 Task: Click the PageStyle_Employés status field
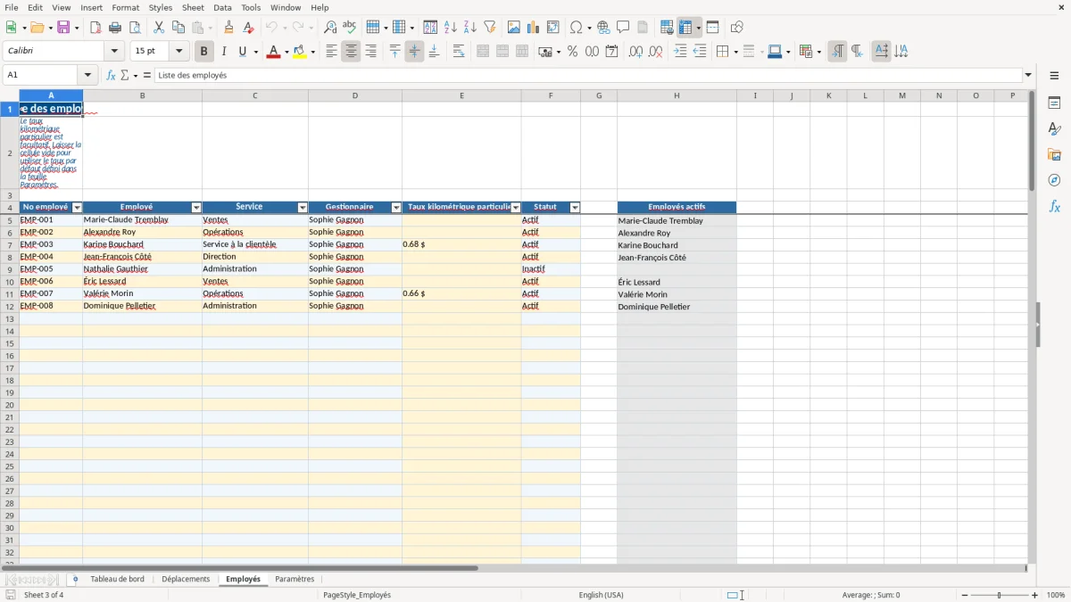pyautogui.click(x=357, y=595)
